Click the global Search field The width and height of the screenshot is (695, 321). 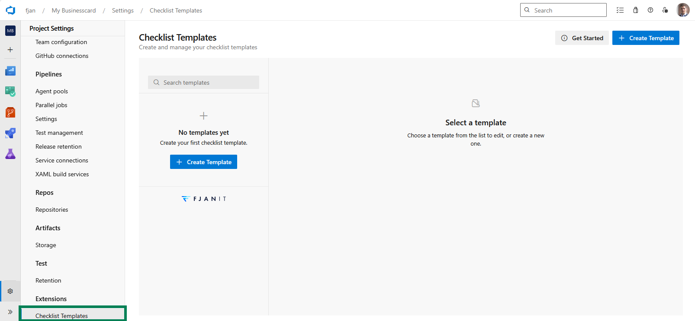[x=563, y=10]
